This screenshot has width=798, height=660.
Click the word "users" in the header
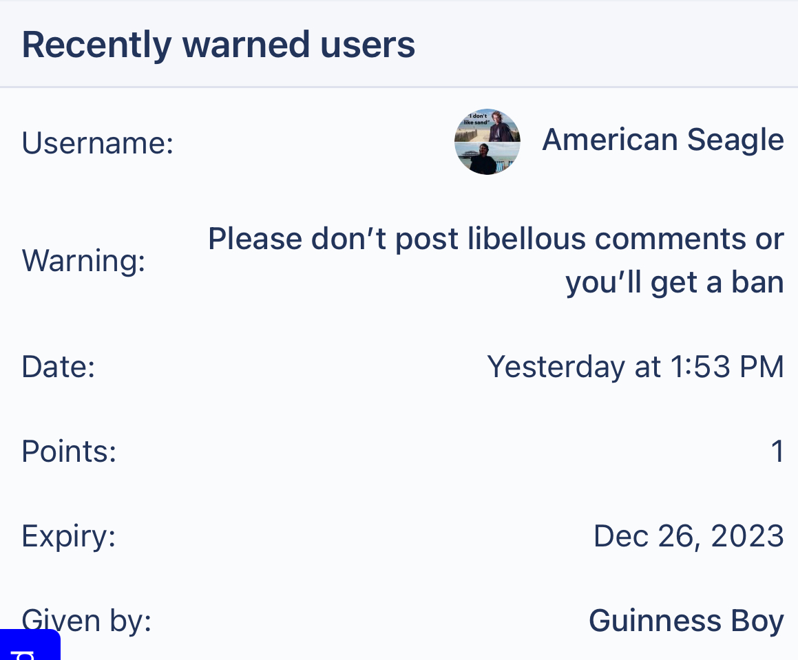368,45
